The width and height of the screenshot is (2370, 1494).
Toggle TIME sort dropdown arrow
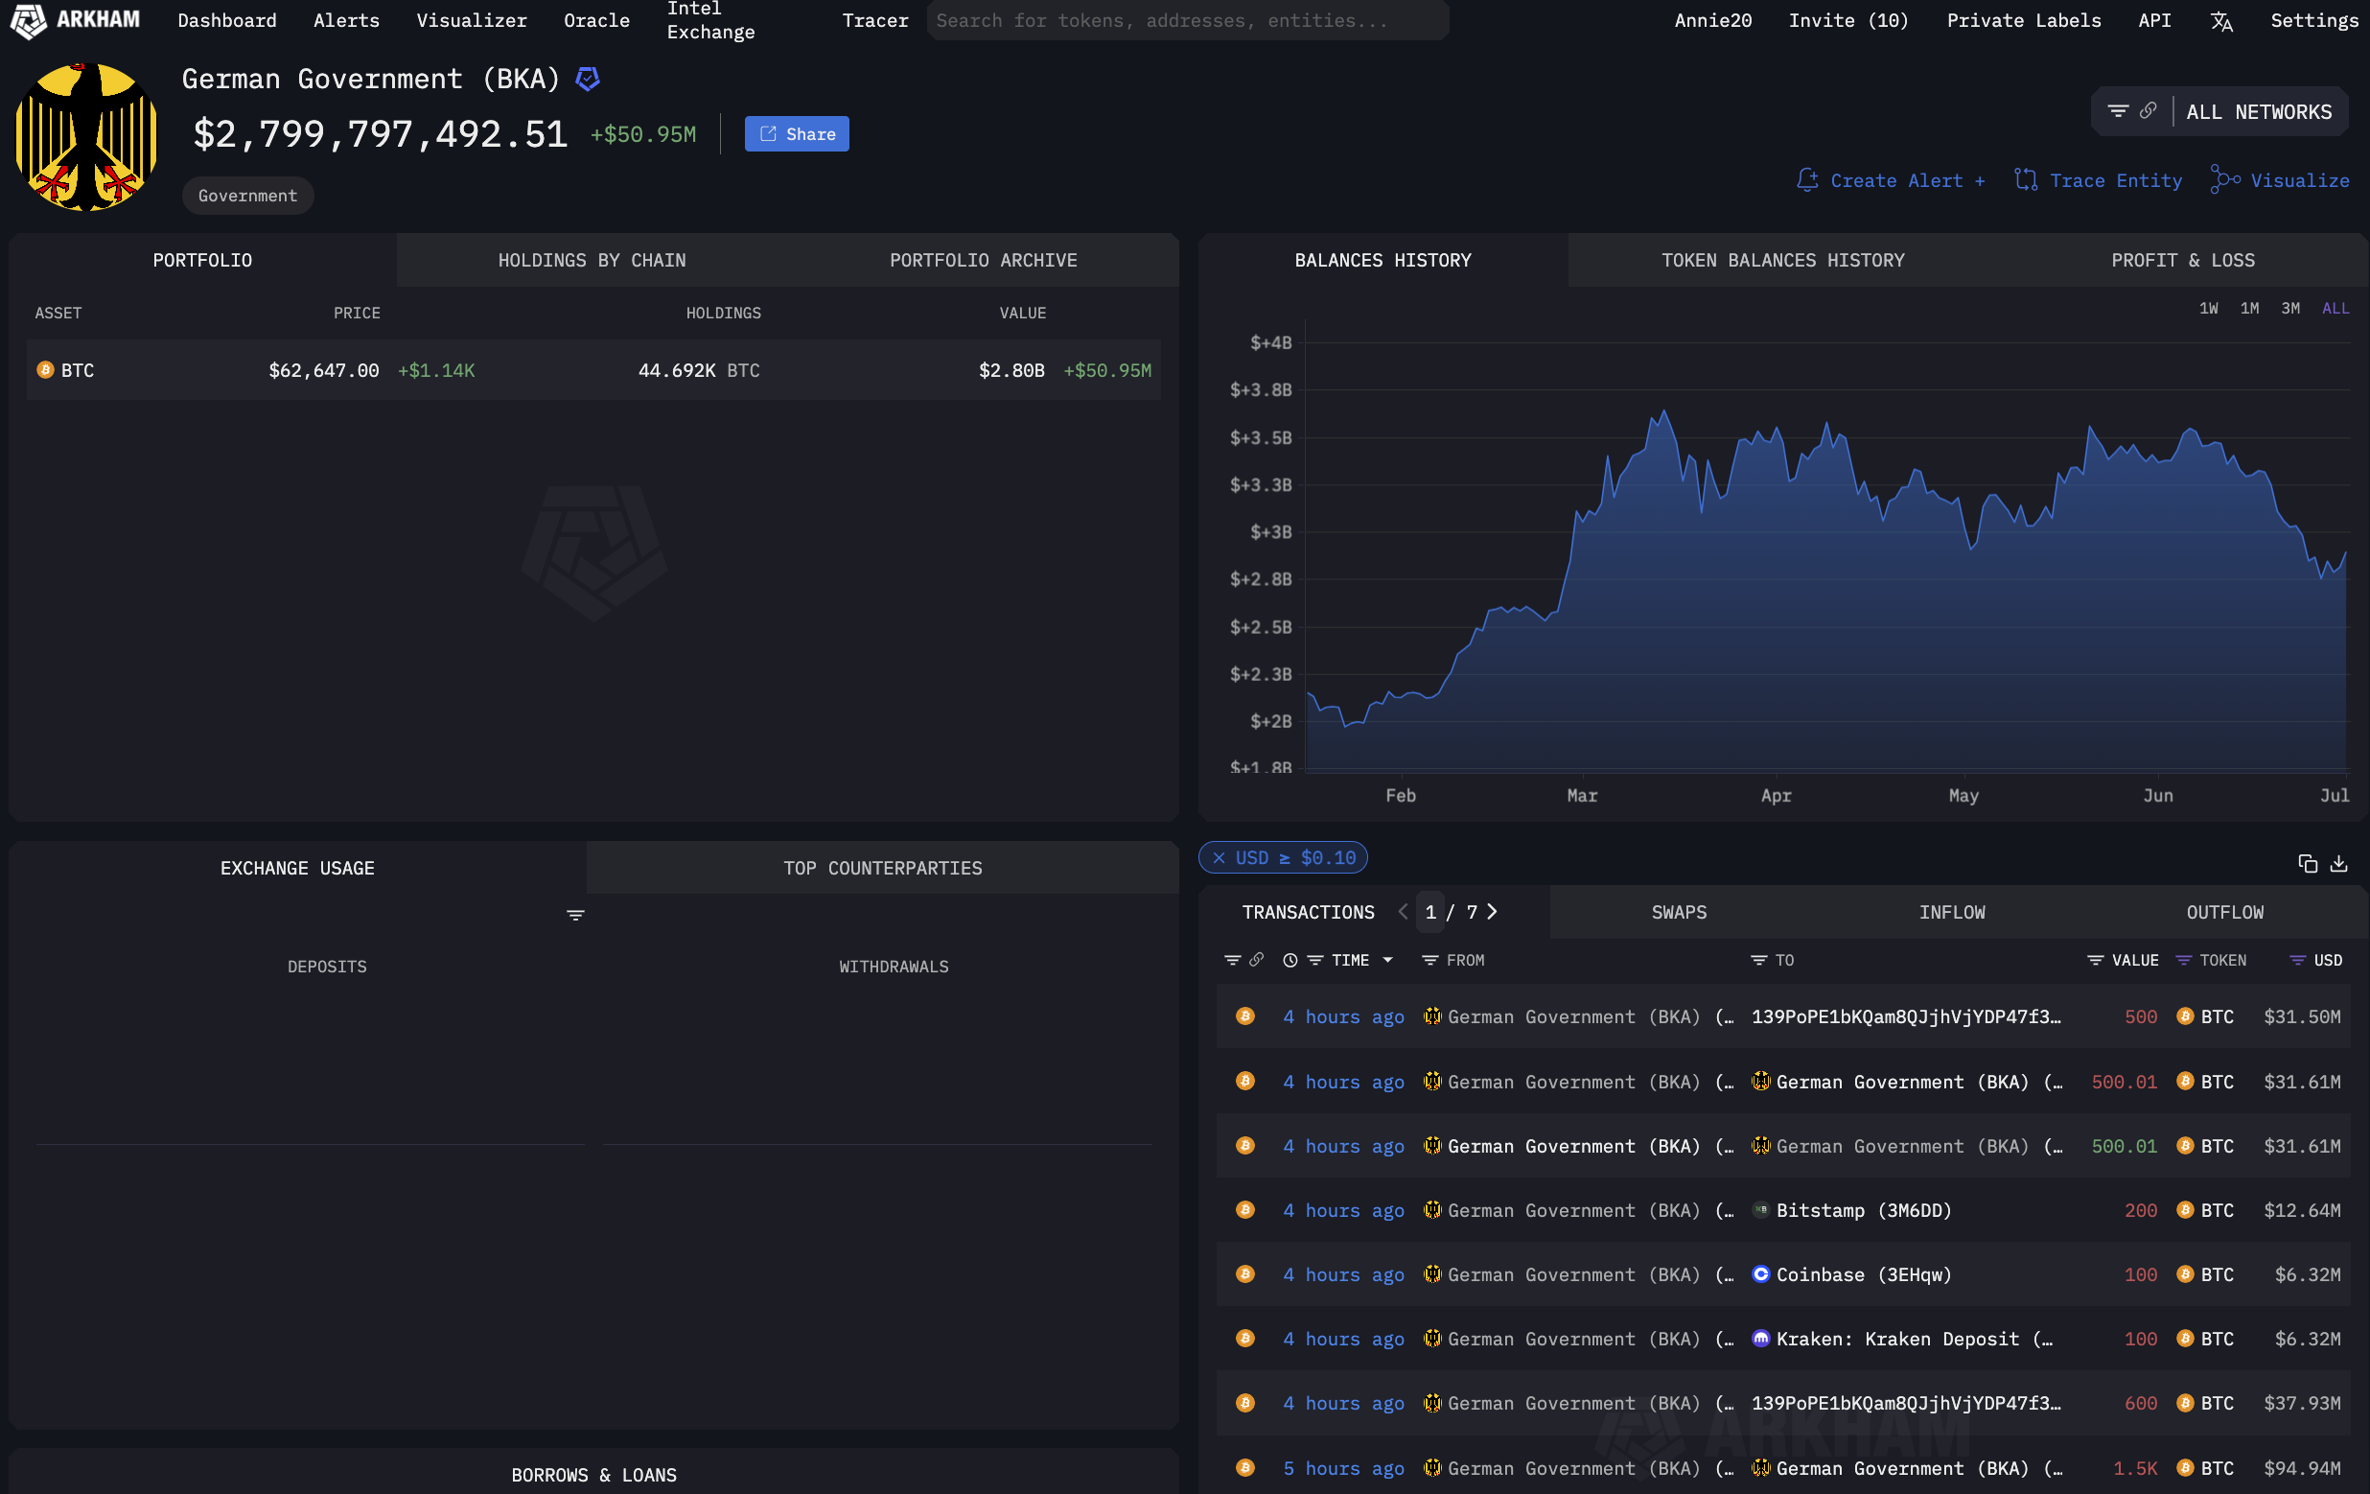1387,960
